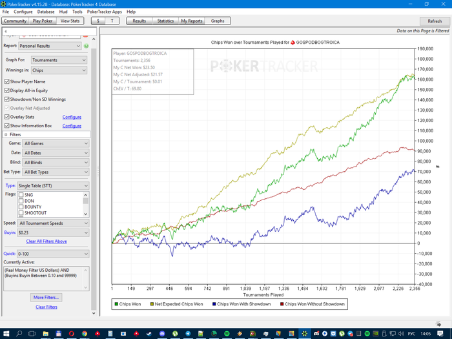Open Telegram from the taskbar
Screen dimensions: 452x339
click(x=188, y=334)
